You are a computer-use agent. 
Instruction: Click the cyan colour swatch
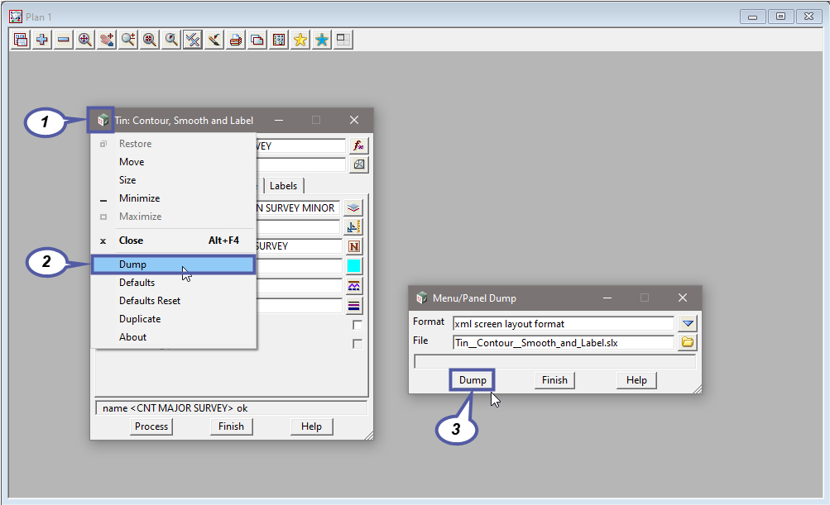click(x=353, y=266)
